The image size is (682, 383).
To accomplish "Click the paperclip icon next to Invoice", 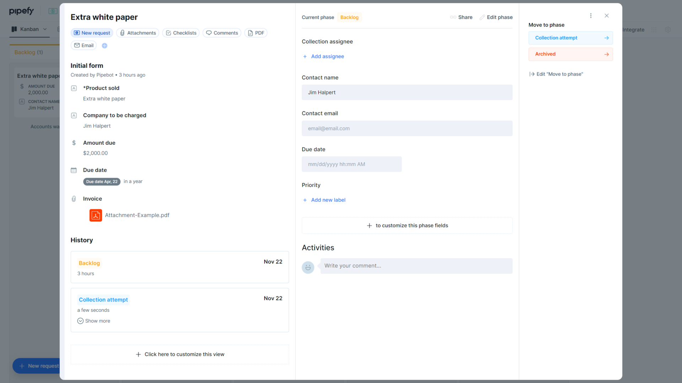I will pos(74,199).
